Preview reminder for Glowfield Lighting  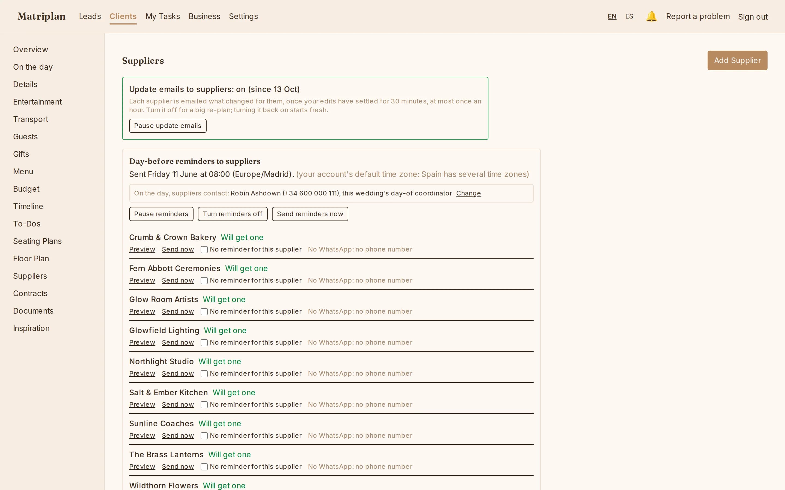click(x=142, y=342)
